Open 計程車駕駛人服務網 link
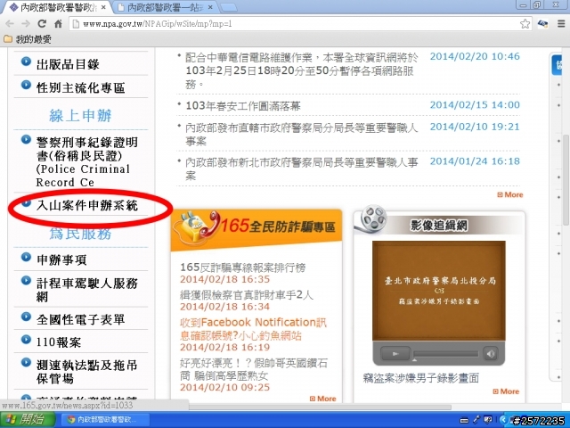This screenshot has width=570, height=428. click(x=87, y=290)
